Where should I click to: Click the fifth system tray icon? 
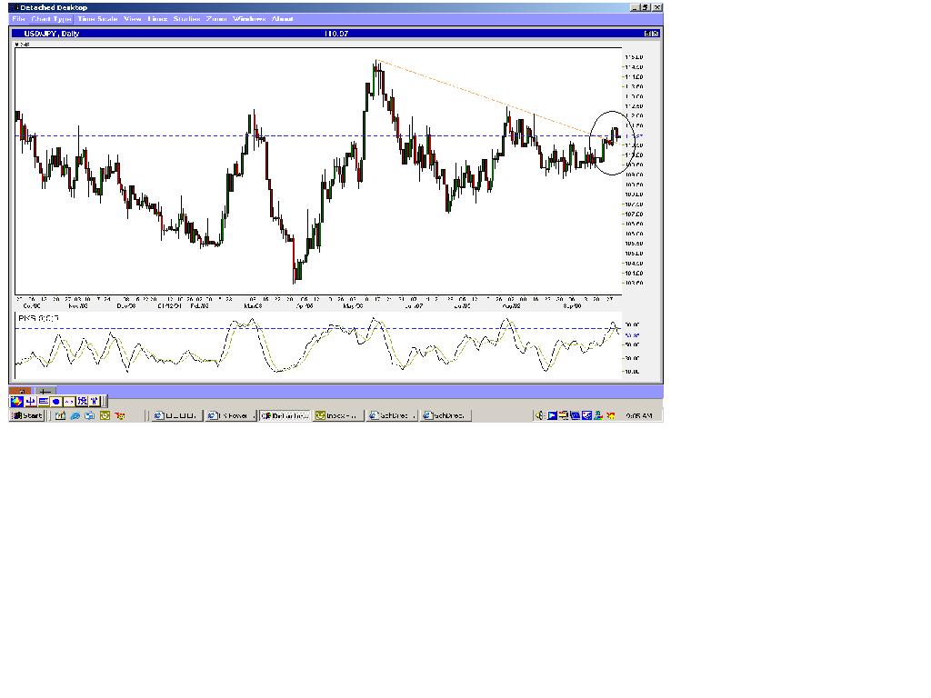click(586, 415)
